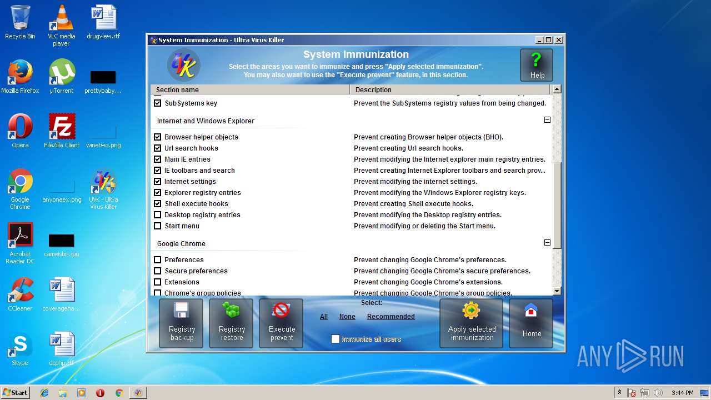Uncheck Shell execute hooks checkbox
The image size is (711, 400).
158,204
